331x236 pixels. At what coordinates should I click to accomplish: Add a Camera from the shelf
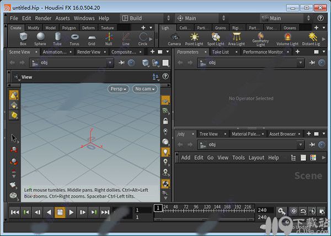174,40
